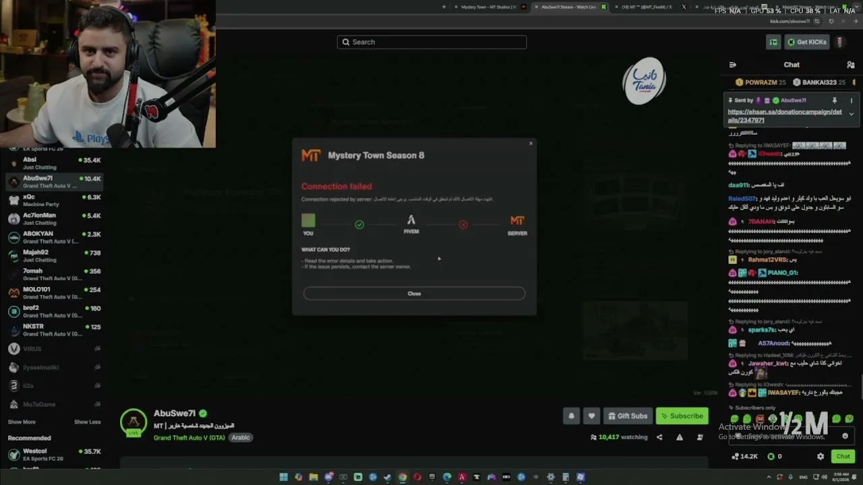Click the KICKs balance showing 0
Viewport: 863px width, 485px height.
(775, 456)
